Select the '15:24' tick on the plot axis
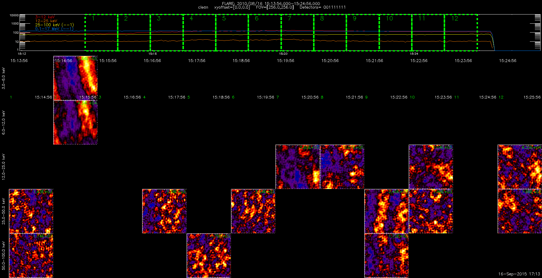The height and width of the screenshot is (278, 542). (414, 54)
